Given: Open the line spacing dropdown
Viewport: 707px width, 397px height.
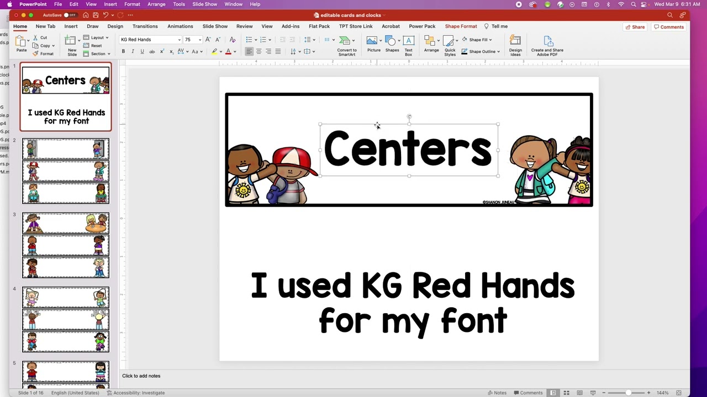Looking at the screenshot, I should [314, 40].
